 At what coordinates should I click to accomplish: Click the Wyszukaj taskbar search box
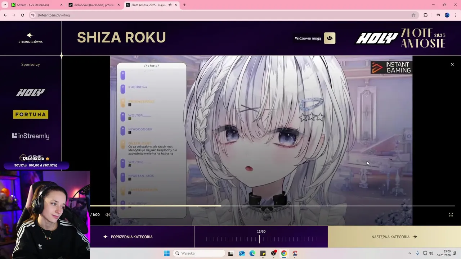pyautogui.click(x=199, y=253)
